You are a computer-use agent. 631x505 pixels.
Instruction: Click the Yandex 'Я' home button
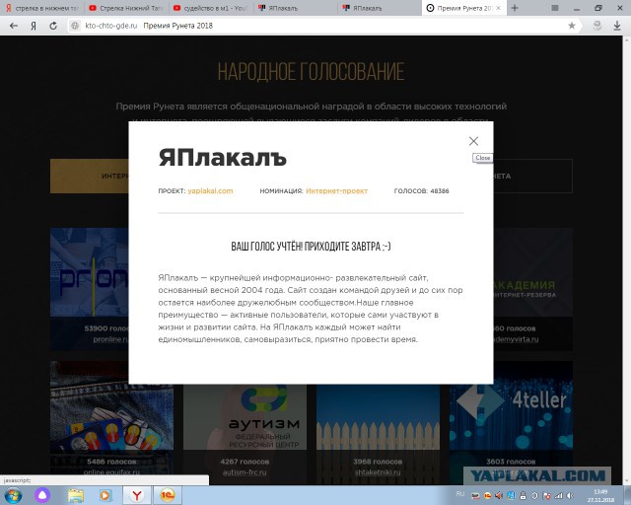point(34,26)
